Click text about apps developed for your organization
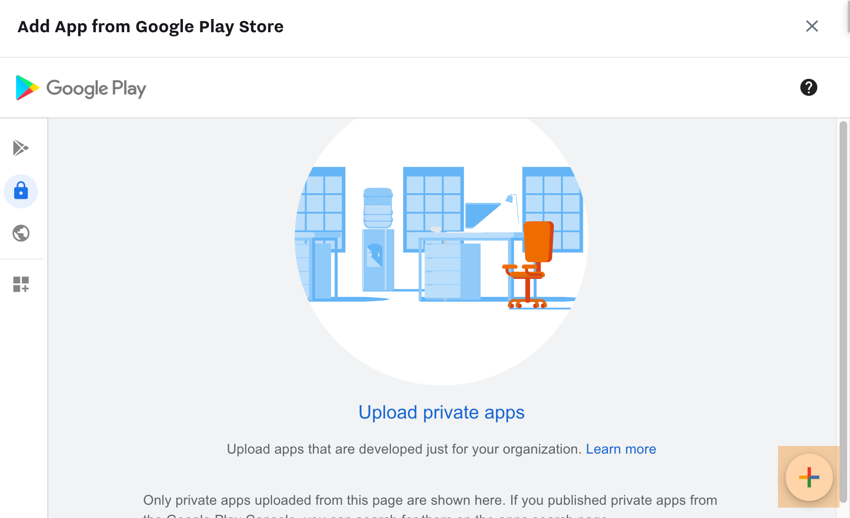 [x=404, y=449]
